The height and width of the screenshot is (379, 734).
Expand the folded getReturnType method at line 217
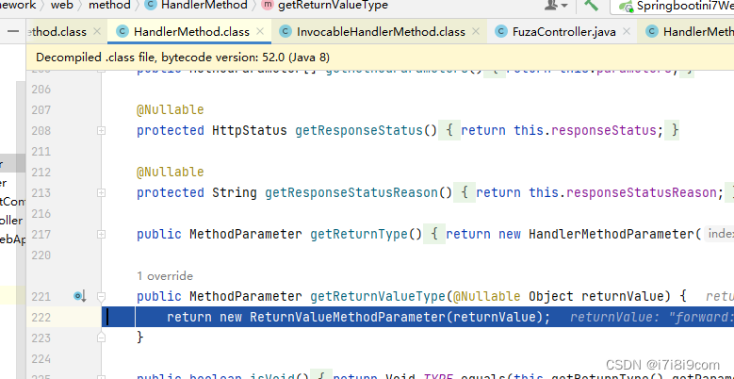pyautogui.click(x=101, y=234)
